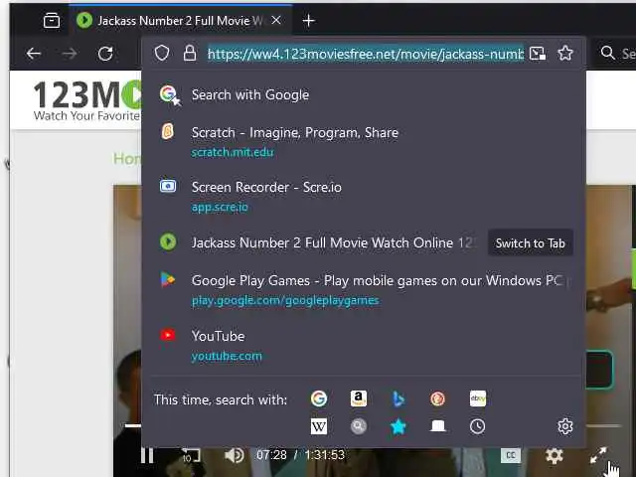636x477 pixels.
Task: Search open tabs with the tab icon
Action: coord(437,426)
